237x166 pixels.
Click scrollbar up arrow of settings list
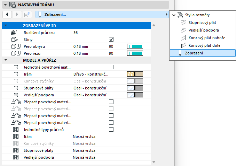tap(154, 25)
